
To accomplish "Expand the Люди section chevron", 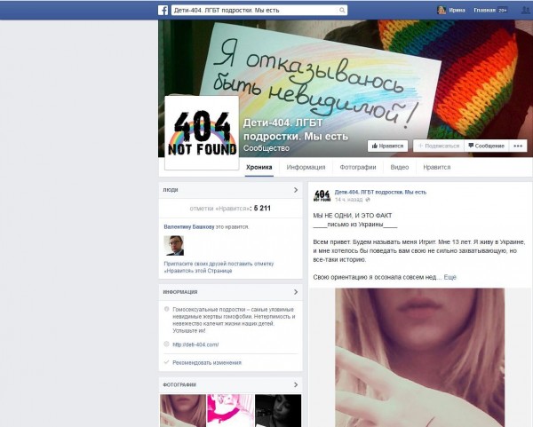I will (x=296, y=190).
